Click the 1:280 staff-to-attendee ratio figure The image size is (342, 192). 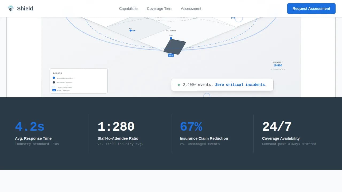pyautogui.click(x=116, y=127)
